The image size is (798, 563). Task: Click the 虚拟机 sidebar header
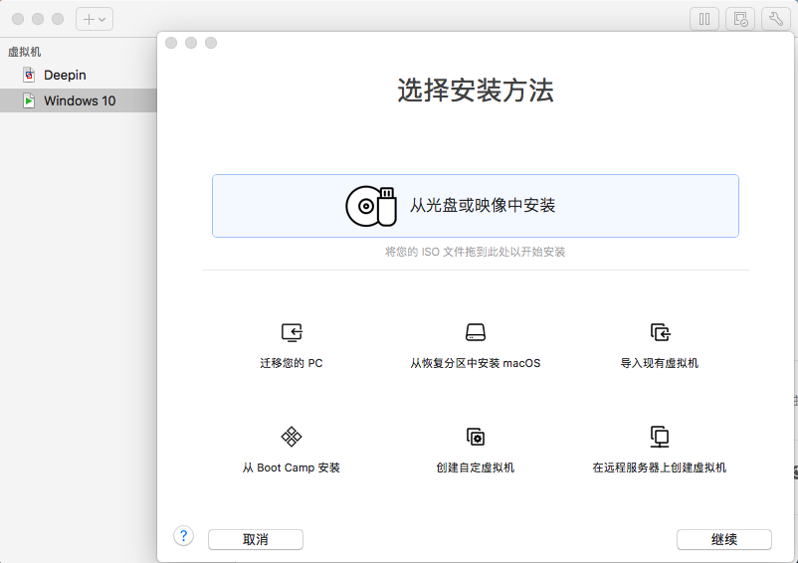pyautogui.click(x=25, y=52)
